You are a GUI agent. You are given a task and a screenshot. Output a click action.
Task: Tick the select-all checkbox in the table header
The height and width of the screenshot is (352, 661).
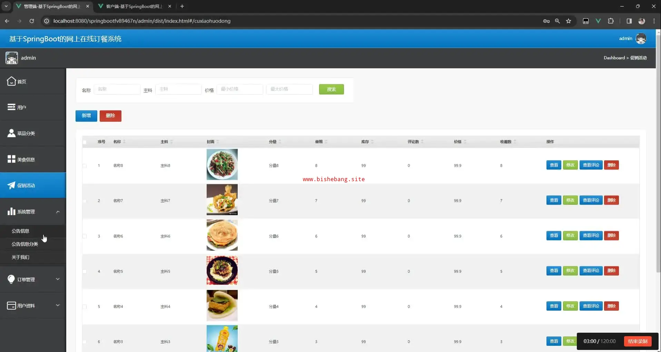click(85, 142)
